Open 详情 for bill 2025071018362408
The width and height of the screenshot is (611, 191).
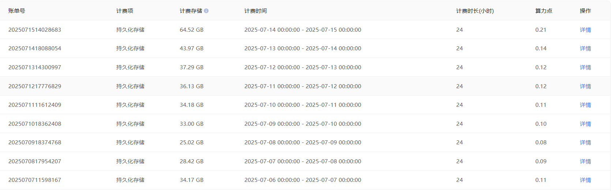585,124
